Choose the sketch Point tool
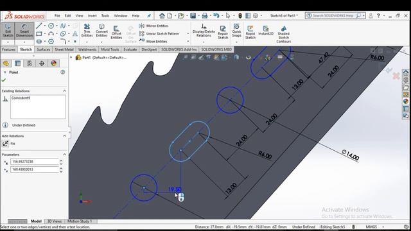411x231 pixels. [x=75, y=41]
